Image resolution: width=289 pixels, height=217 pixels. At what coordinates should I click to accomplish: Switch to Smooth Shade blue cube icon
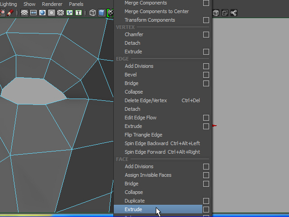[102, 13]
